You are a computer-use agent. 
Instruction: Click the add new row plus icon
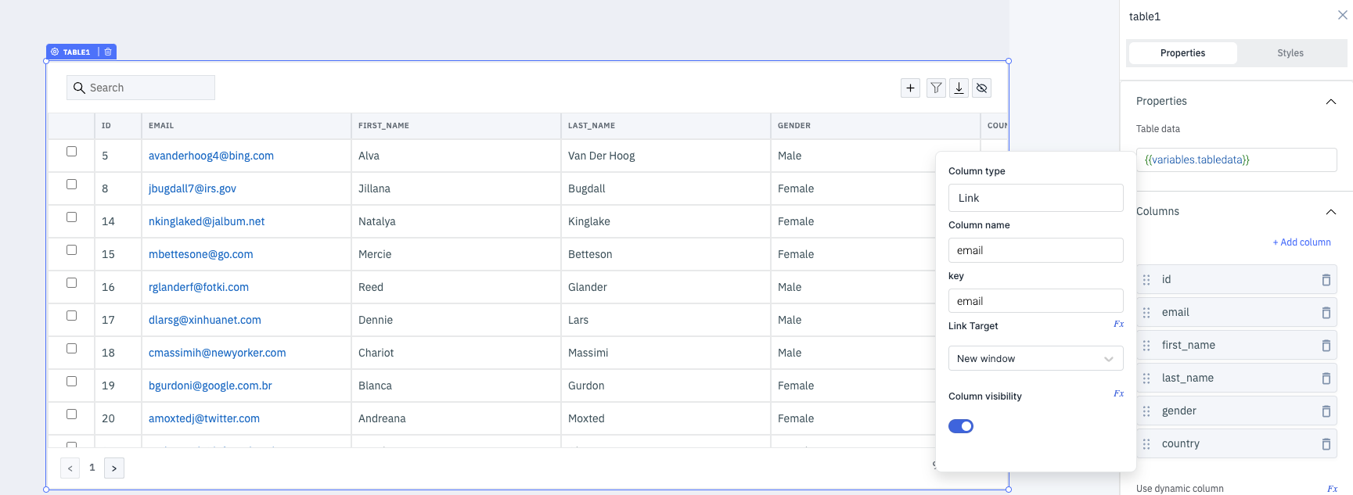click(x=910, y=88)
